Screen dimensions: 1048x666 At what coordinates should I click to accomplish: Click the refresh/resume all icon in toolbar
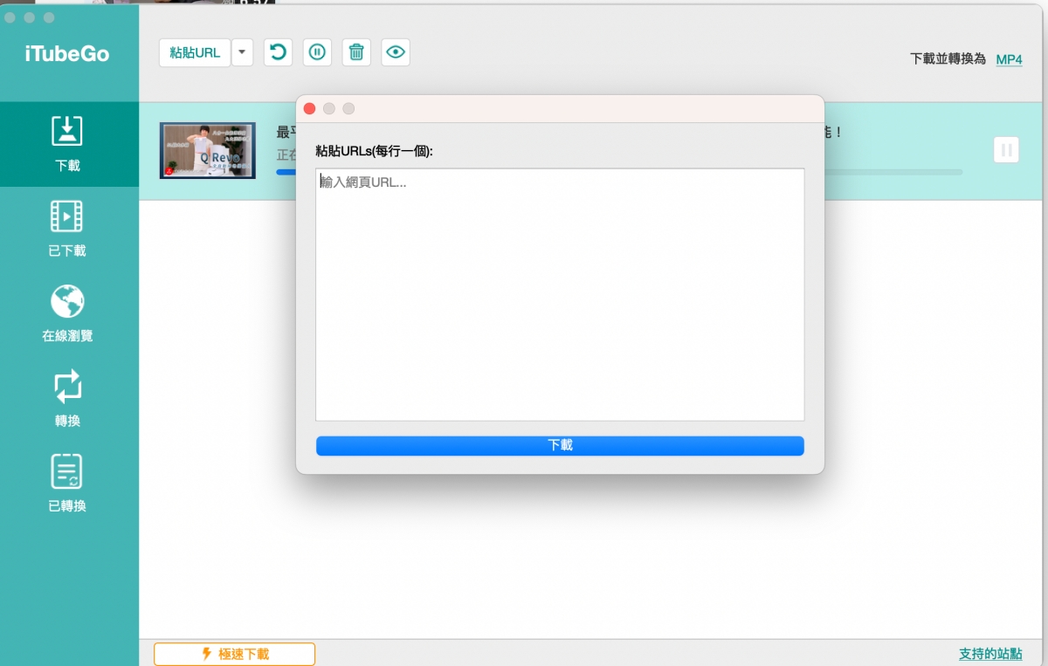tap(278, 52)
